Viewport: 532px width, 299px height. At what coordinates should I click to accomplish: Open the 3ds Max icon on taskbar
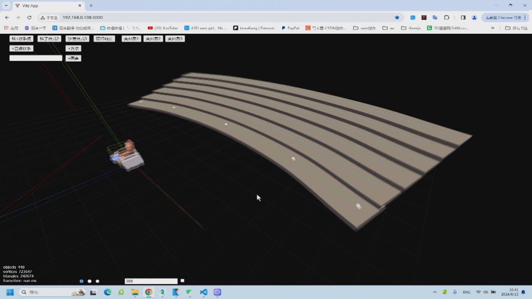(162, 292)
